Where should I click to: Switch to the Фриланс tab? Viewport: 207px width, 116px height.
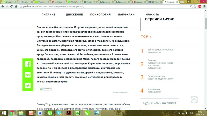(41, 2)
